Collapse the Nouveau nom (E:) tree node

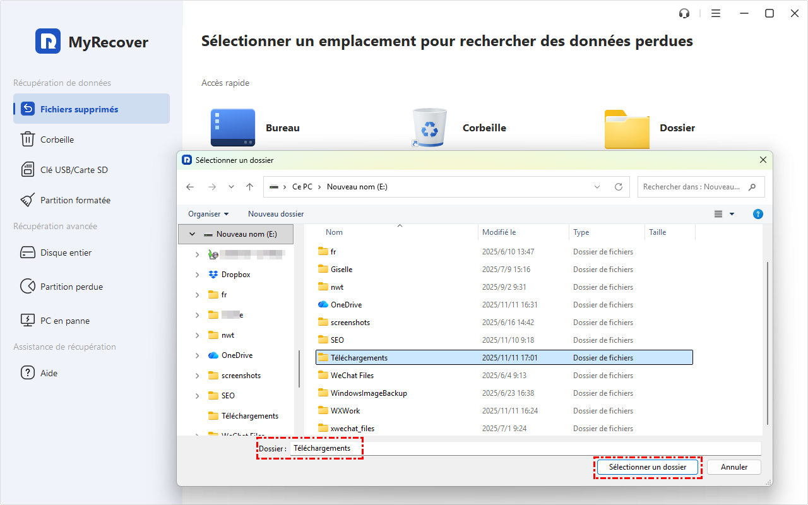192,234
